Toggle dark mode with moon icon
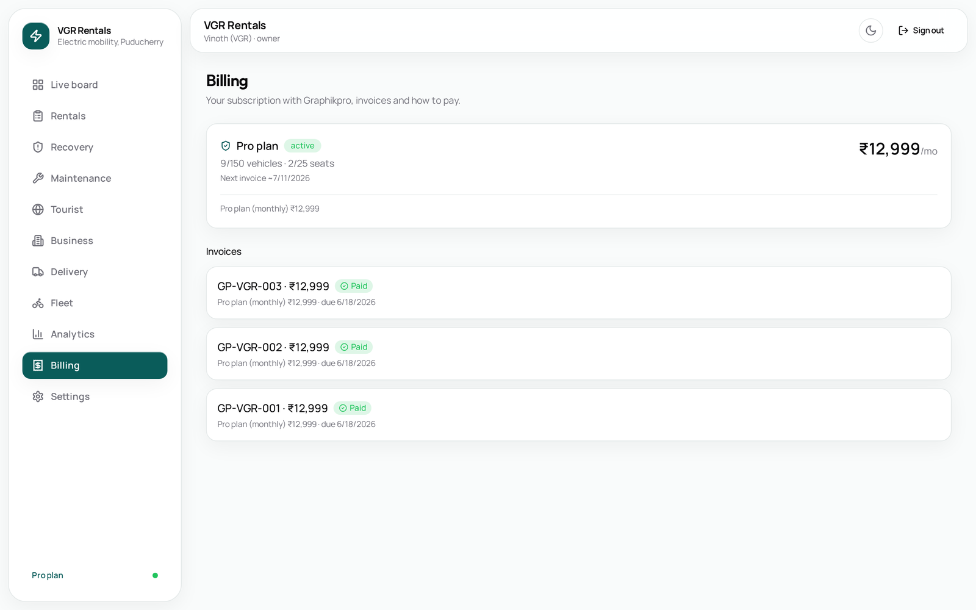The width and height of the screenshot is (976, 610). click(x=870, y=30)
